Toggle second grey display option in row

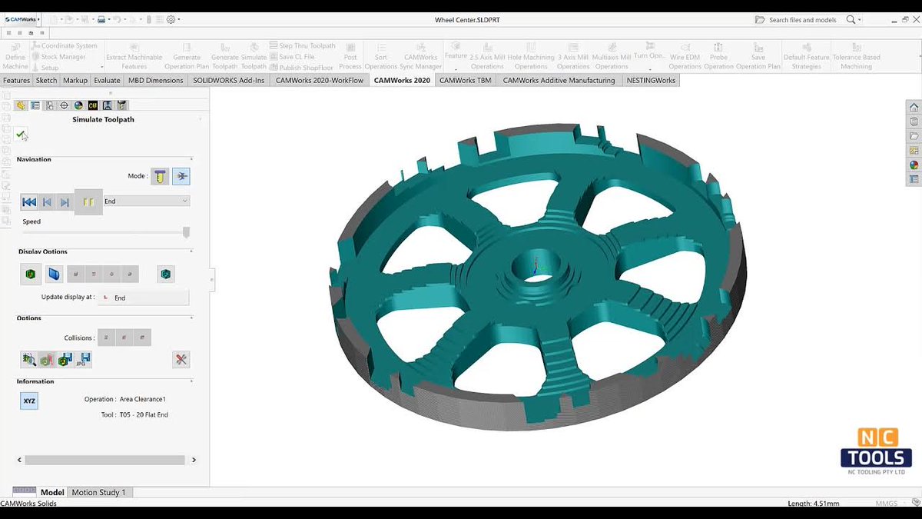(94, 274)
